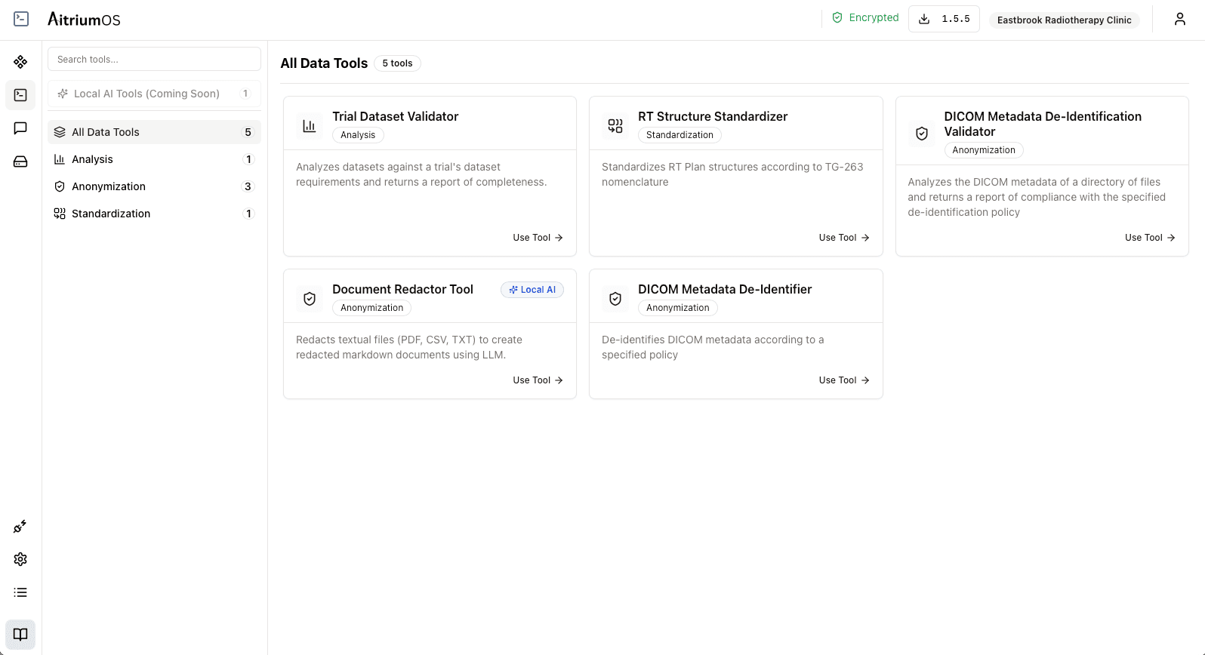Click the RT Structure Standardizer title

click(x=713, y=116)
